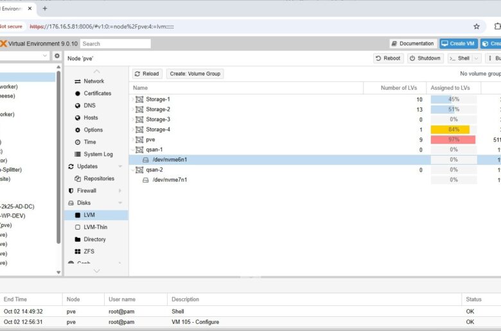Open the DNS configuration page
Image resolution: width=501 pixels, height=331 pixels.
tap(89, 105)
